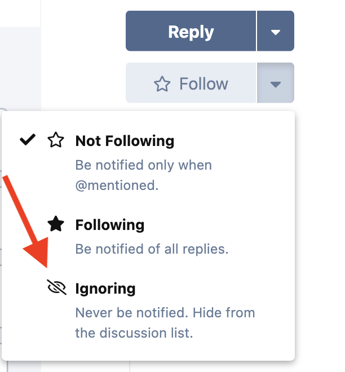Click the checkmark next to Not Following

(x=28, y=140)
